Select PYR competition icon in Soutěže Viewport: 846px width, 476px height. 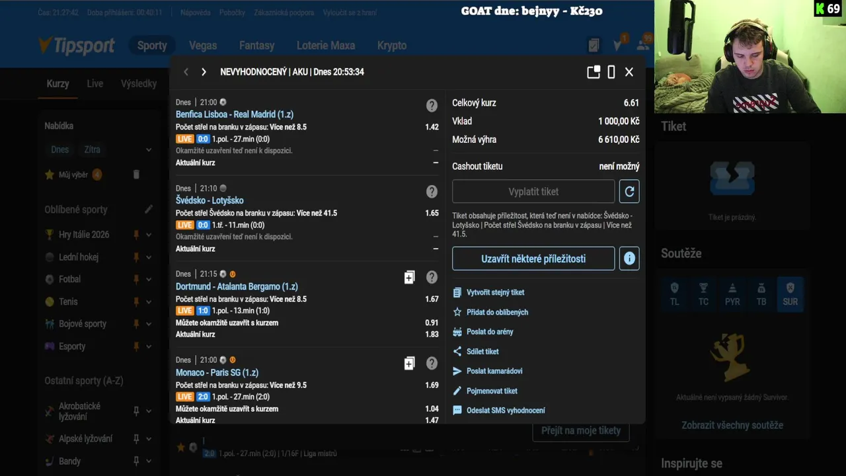point(732,294)
